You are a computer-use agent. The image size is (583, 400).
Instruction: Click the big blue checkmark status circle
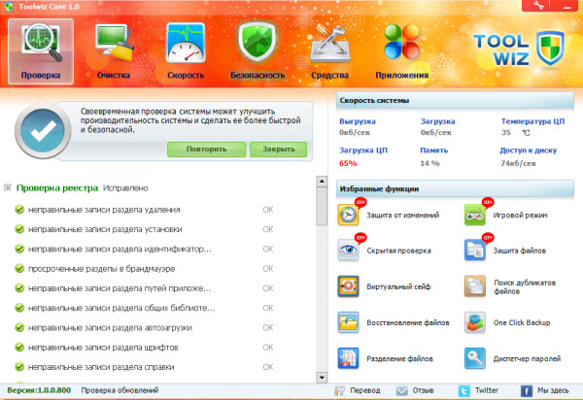pyautogui.click(x=43, y=130)
